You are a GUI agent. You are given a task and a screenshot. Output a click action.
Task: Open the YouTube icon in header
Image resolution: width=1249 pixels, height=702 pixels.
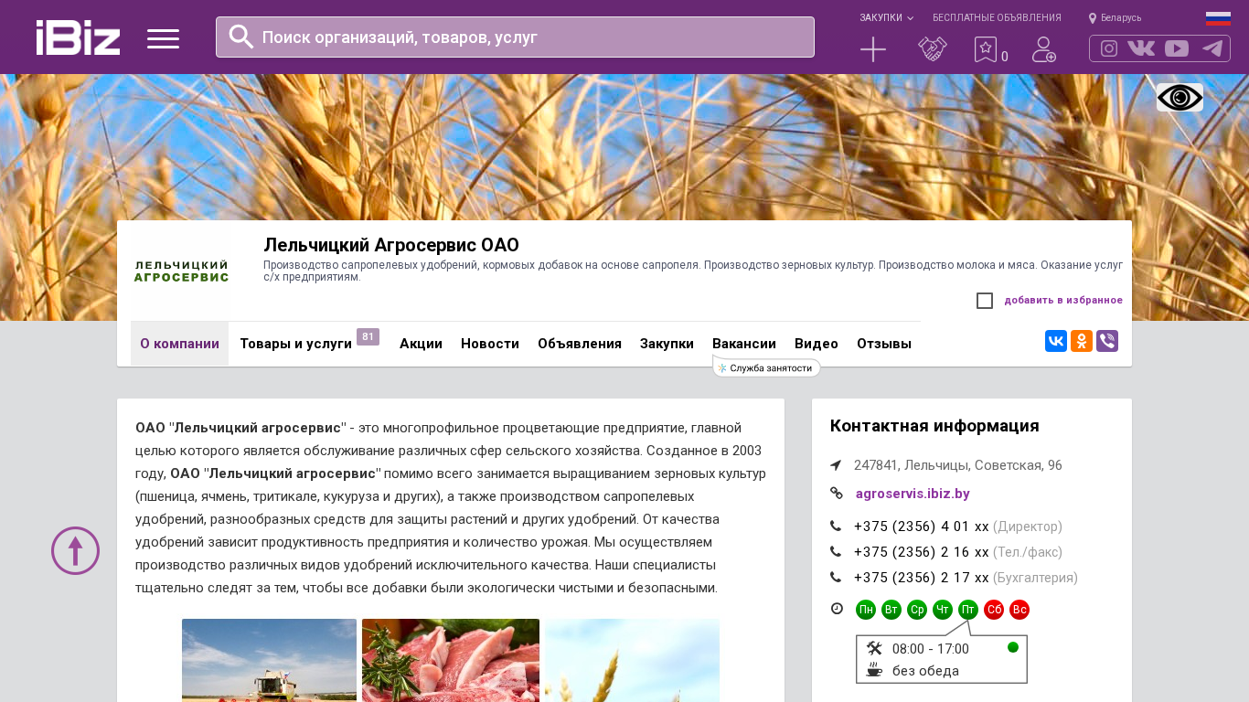(x=1177, y=48)
